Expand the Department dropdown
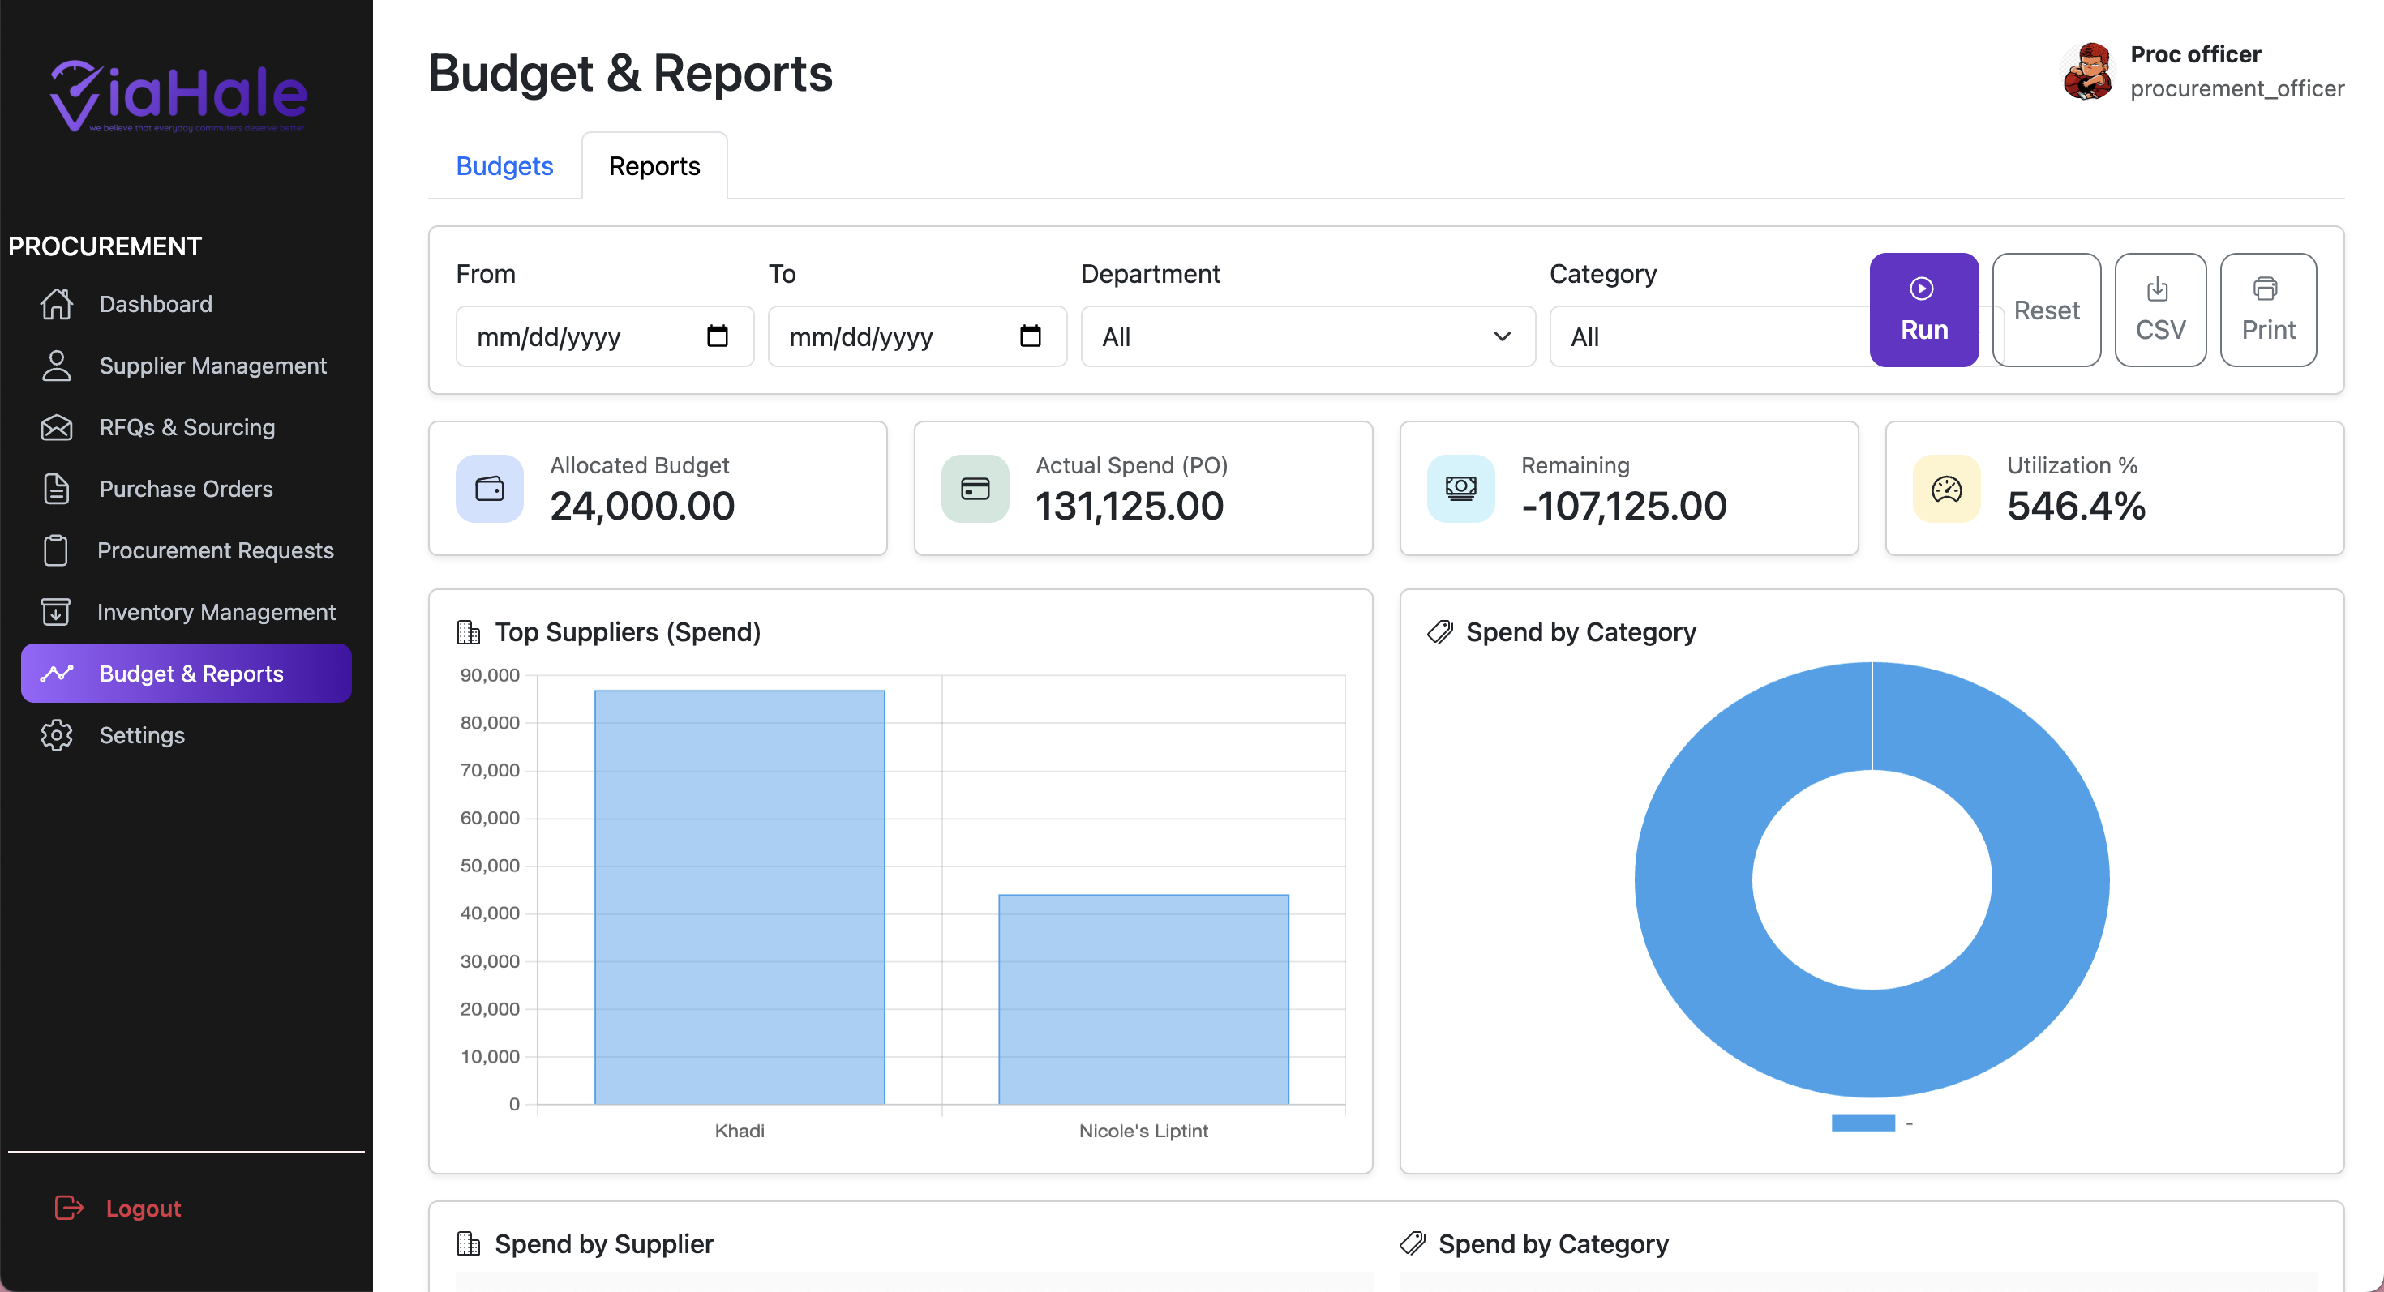Screen dimensions: 2384x1292 coord(1307,336)
